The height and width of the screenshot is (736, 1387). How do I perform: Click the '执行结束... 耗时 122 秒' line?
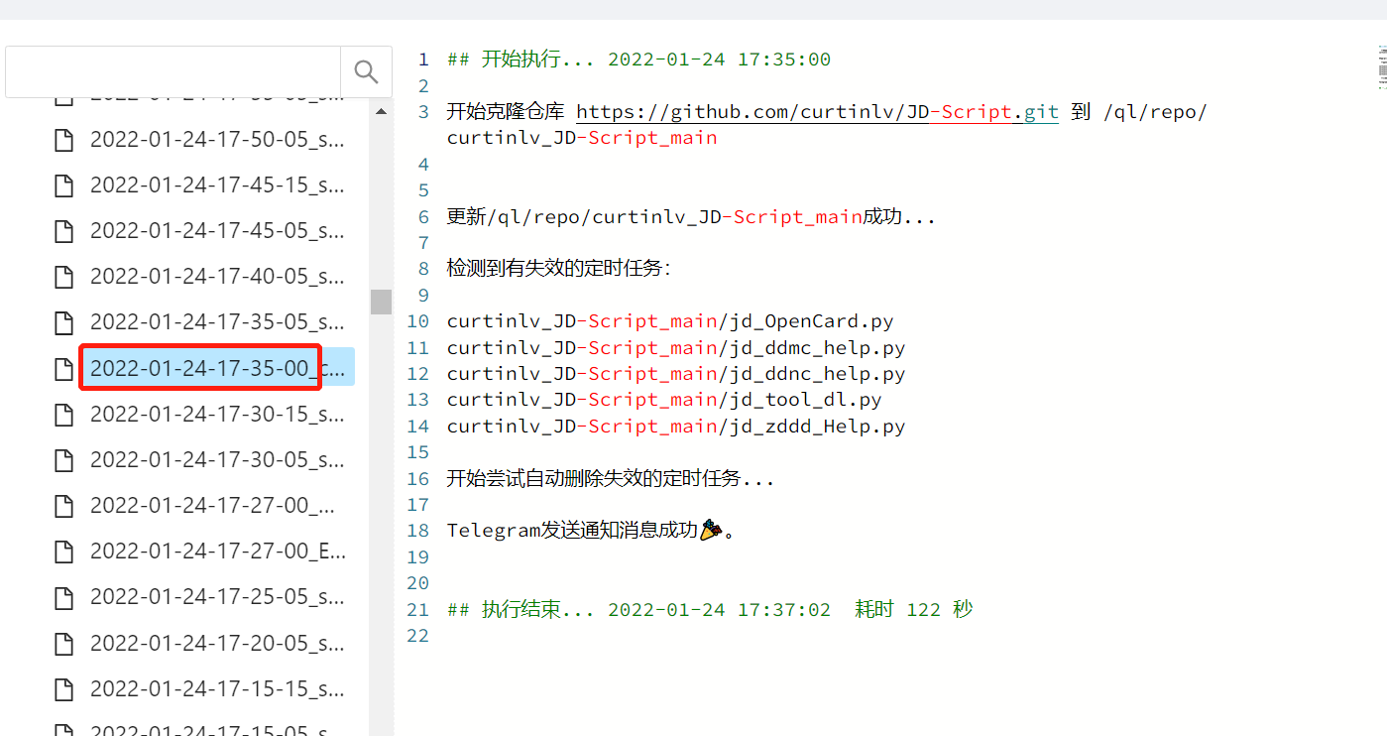[x=710, y=609]
